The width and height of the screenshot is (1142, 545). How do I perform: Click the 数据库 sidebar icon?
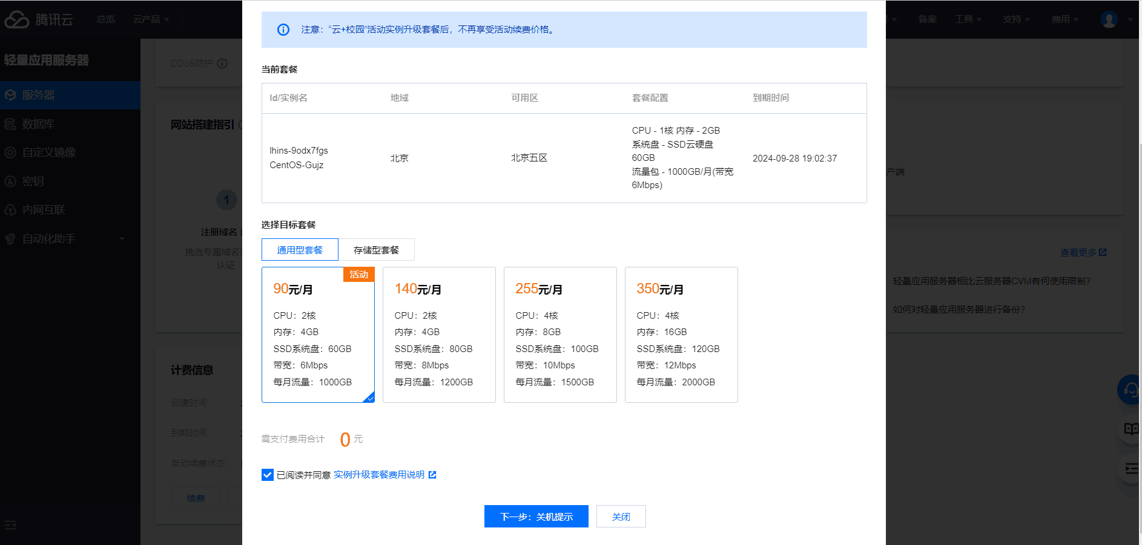pos(10,124)
